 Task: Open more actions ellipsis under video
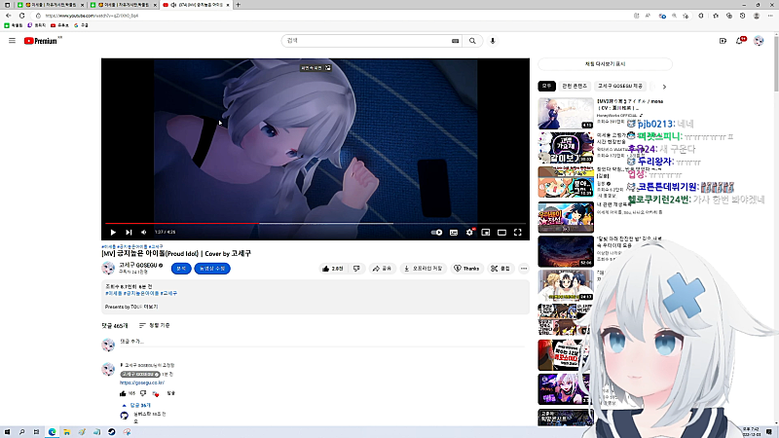524,269
